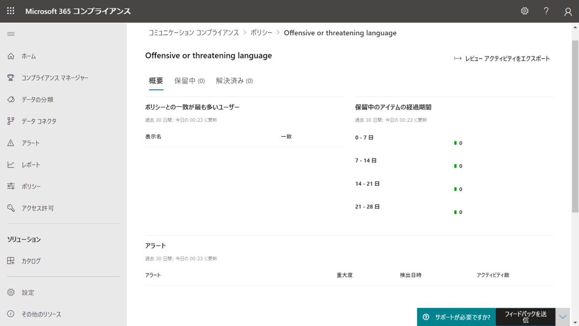
Task: Click the 14 - 21 日 row label
Action: (367, 184)
